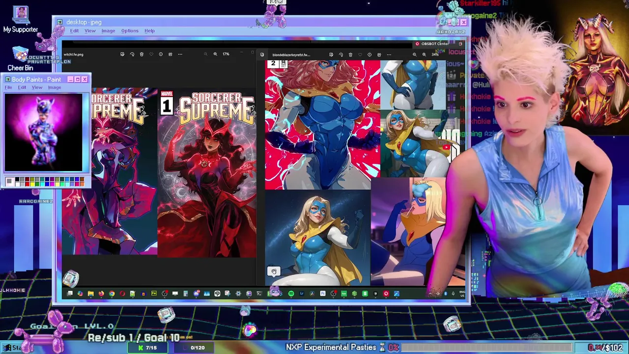The width and height of the screenshot is (629, 354).
Task: Open File Explorer from the taskbar
Action: 91,294
